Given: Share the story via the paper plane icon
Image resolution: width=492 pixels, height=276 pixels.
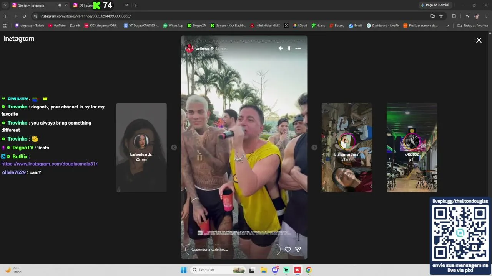Looking at the screenshot, I should coord(298,249).
